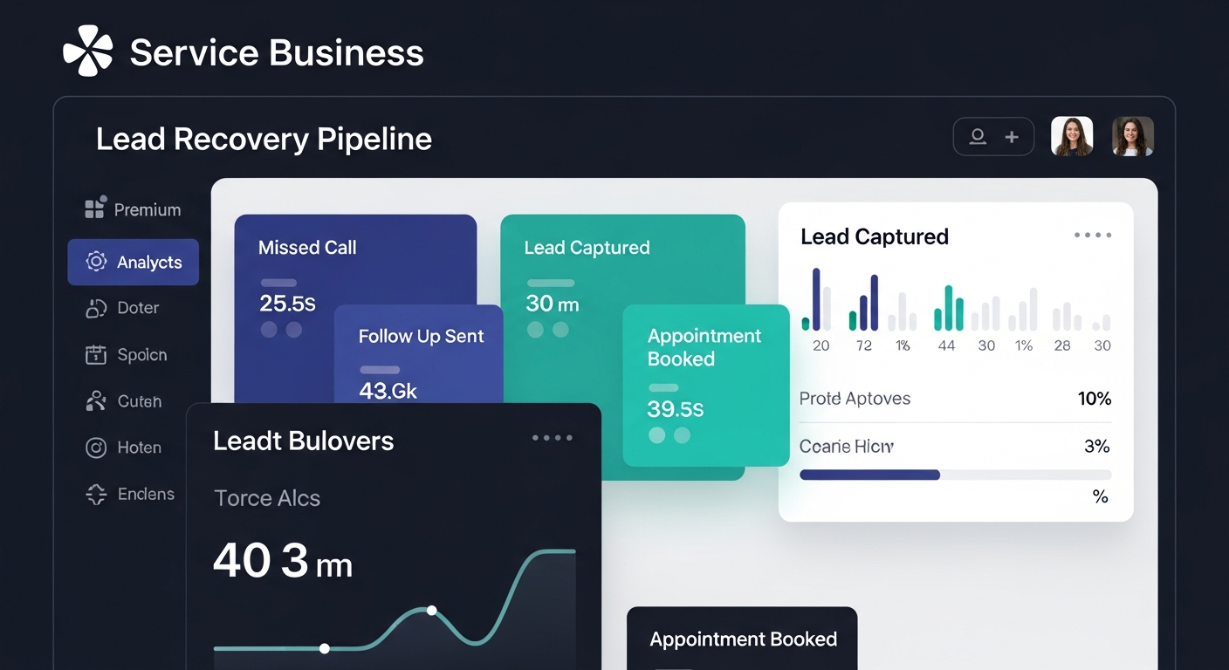
Task: Open the Leadt Bulovers card options menu
Action: click(553, 438)
